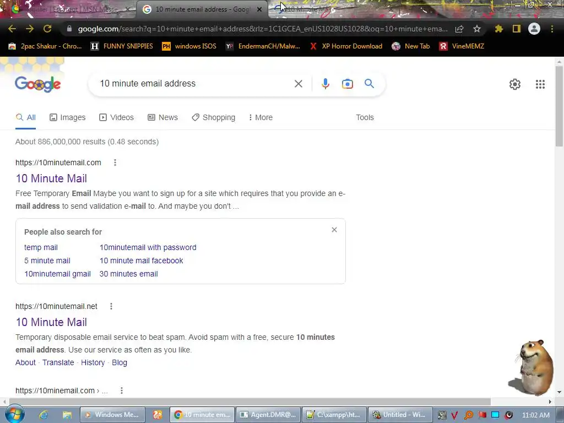Submit search with magnifier icon
564x423 pixels.
click(369, 84)
